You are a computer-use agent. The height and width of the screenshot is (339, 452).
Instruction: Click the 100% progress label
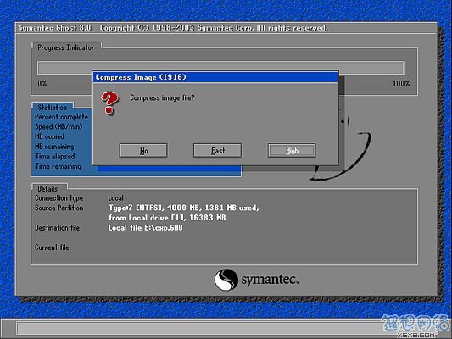coord(401,84)
